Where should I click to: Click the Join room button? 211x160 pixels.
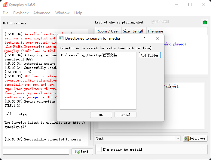[x=195, y=138]
